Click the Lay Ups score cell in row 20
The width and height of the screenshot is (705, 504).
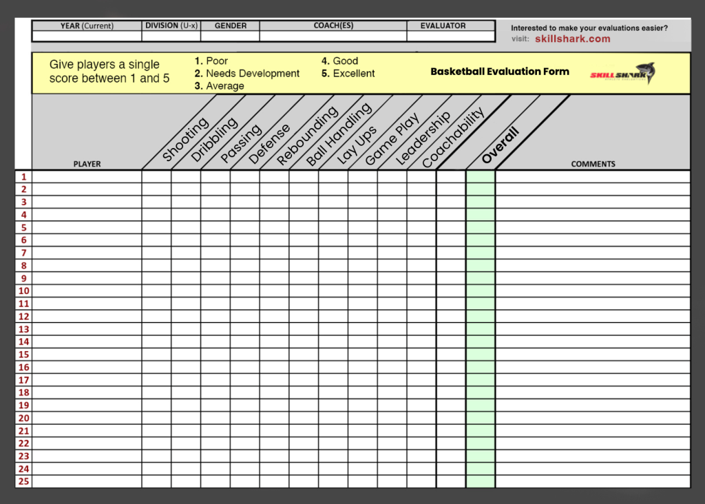(333, 418)
